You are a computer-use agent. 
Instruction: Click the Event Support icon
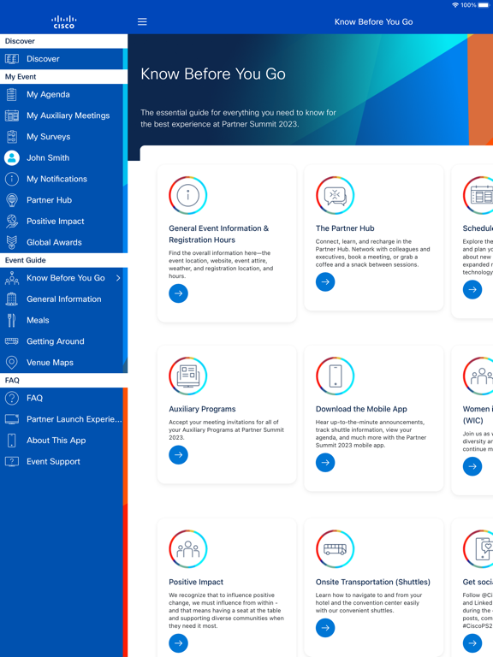(12, 461)
